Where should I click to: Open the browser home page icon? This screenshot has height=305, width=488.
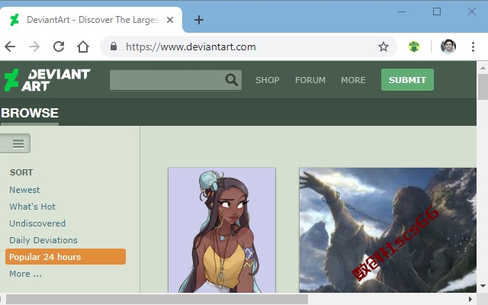point(83,47)
